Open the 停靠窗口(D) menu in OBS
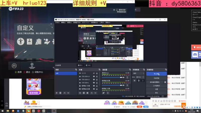The image size is (201, 113). (x=77, y=23)
